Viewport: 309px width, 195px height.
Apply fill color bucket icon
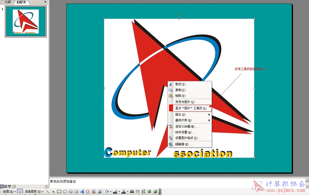tap(107, 191)
